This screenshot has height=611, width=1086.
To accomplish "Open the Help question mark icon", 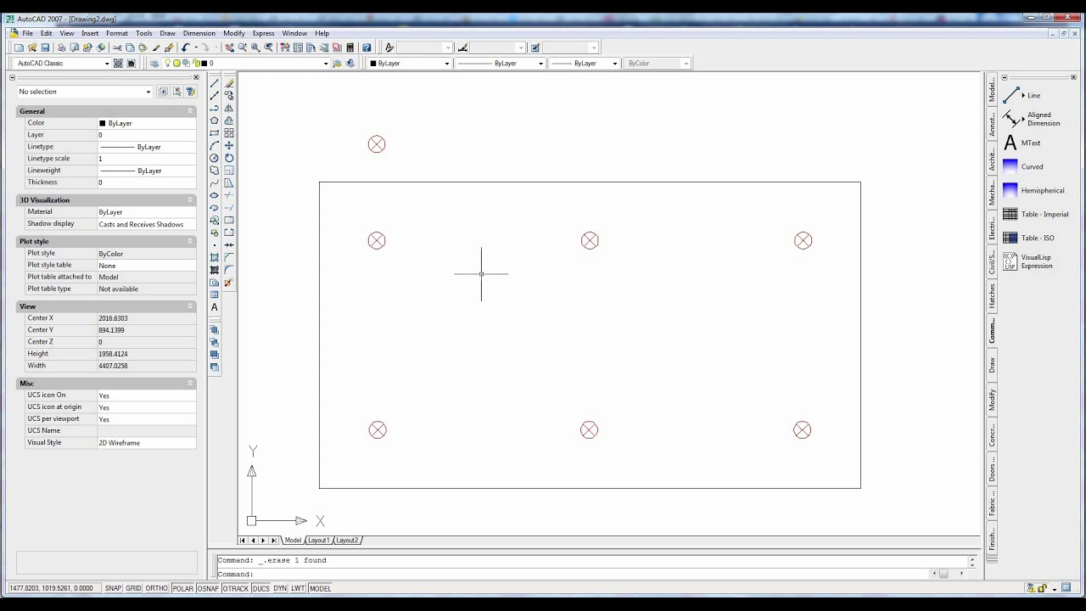I will pyautogui.click(x=367, y=48).
